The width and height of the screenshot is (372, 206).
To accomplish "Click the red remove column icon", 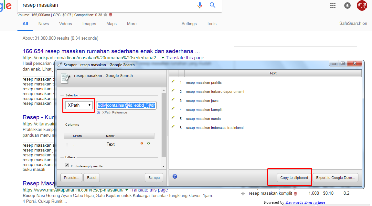I will click(142, 143).
